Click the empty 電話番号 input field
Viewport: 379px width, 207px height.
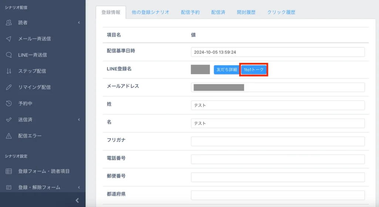coord(278,159)
